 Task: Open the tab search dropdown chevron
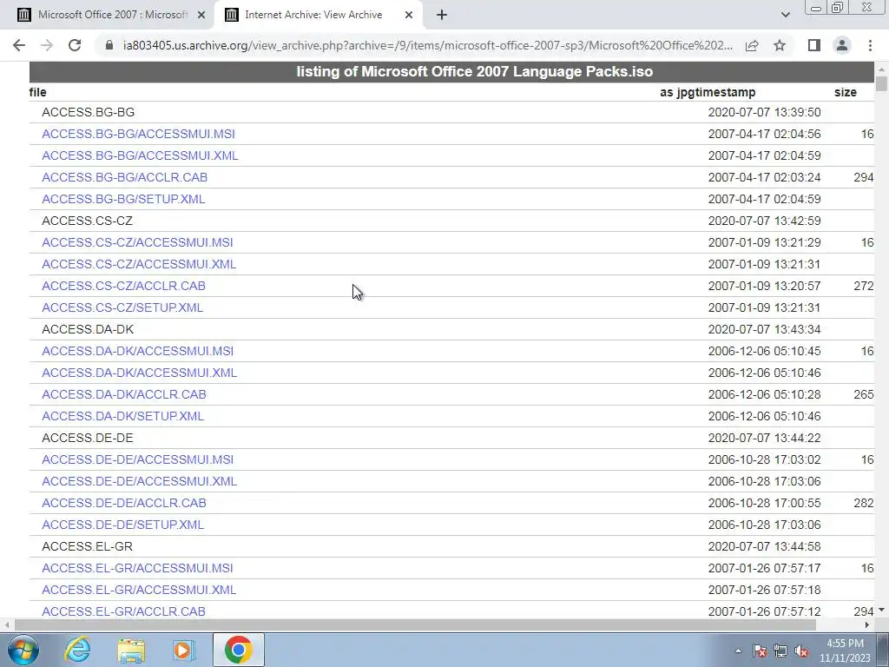pos(785,16)
